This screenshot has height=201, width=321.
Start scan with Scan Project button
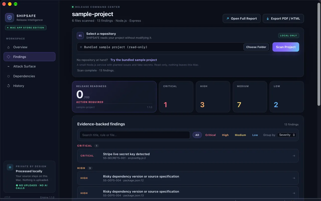click(x=286, y=47)
